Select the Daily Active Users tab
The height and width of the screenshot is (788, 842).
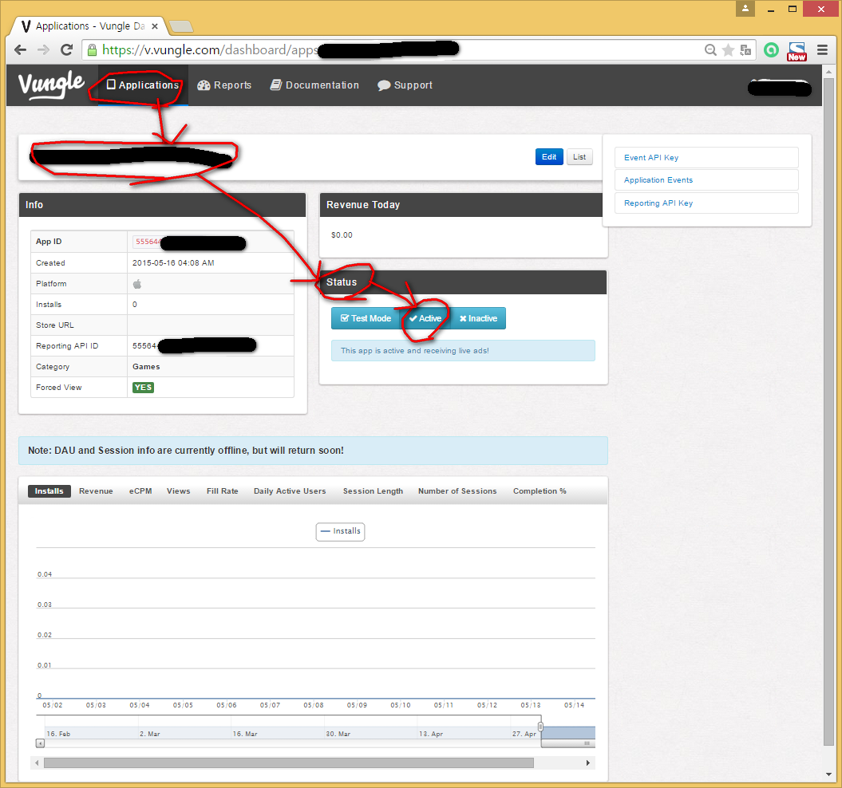point(290,491)
